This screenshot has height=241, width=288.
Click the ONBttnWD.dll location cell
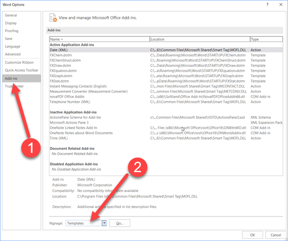pos(198,128)
